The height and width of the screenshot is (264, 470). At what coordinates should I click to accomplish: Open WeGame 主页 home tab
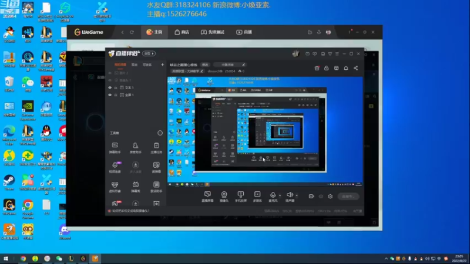pyautogui.click(x=155, y=32)
